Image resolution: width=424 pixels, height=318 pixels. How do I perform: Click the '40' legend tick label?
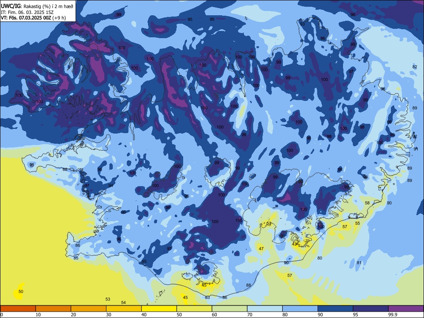click(144, 315)
